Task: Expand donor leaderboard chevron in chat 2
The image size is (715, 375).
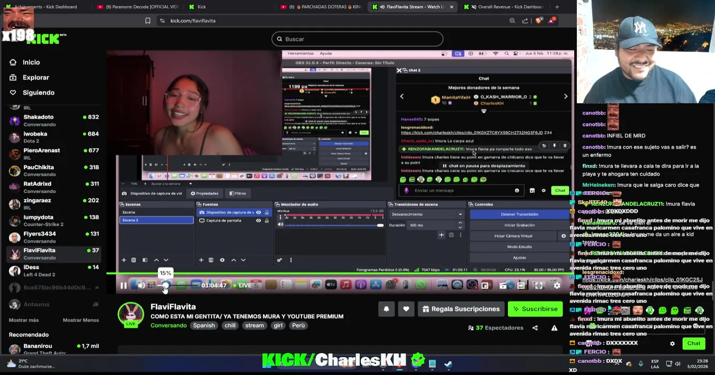Action: coord(483,111)
